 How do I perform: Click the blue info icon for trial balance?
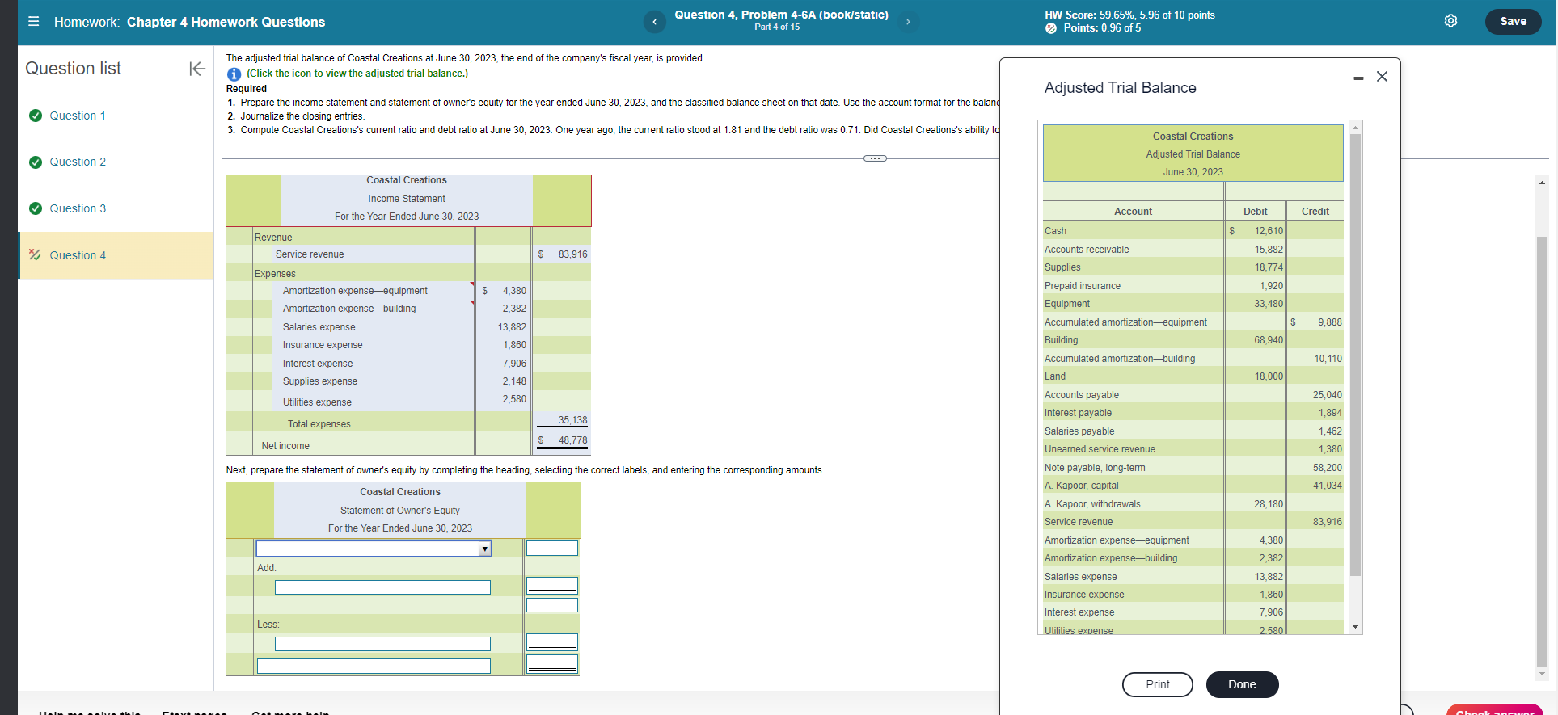coord(234,74)
